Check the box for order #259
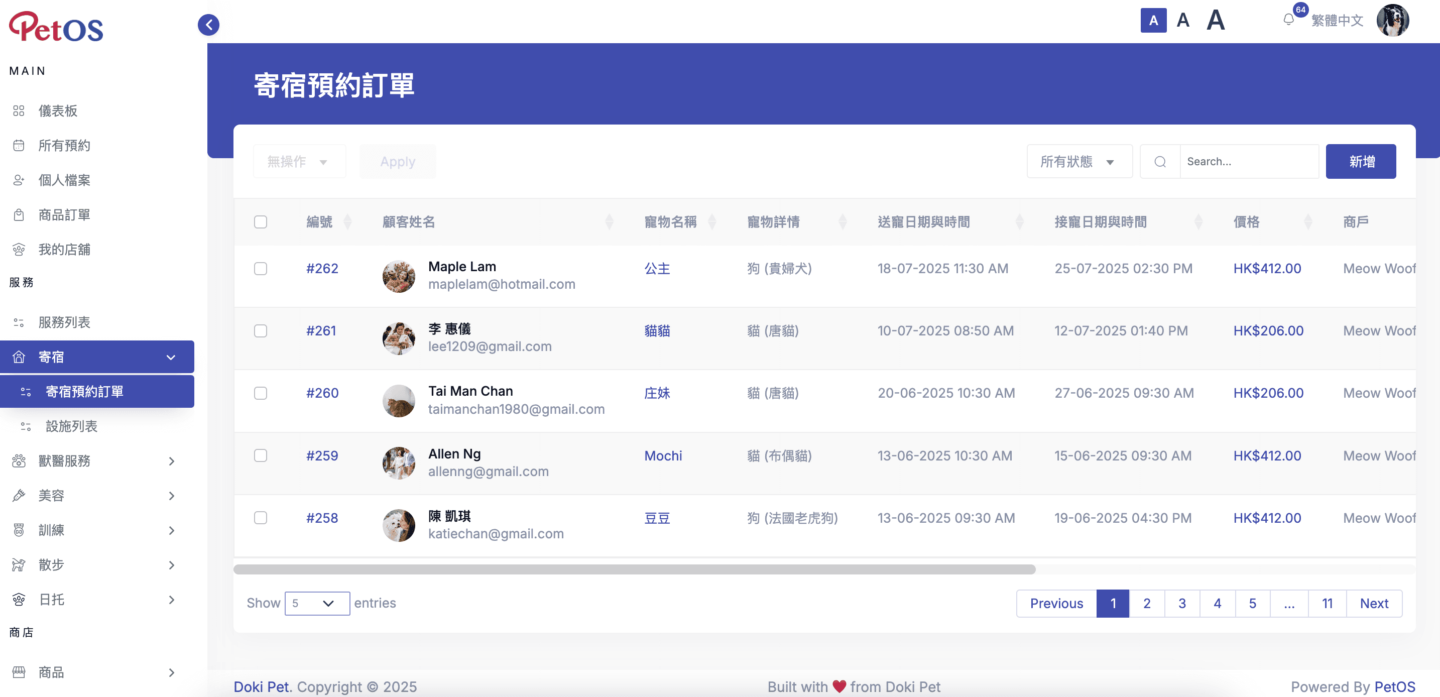 point(261,455)
